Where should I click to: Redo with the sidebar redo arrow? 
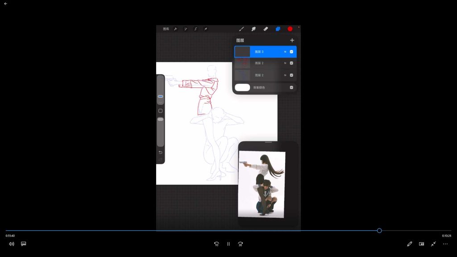coord(160,159)
